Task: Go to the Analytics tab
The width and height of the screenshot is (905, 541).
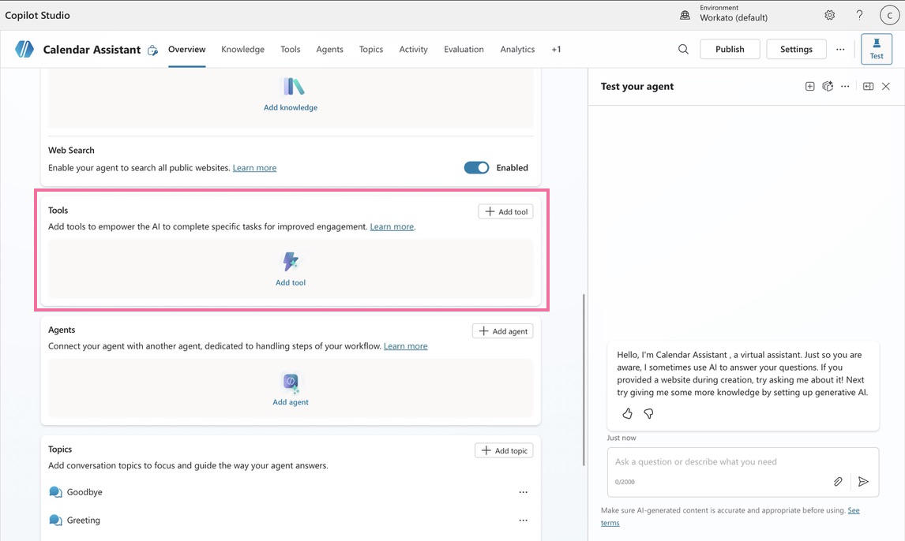Action: pyautogui.click(x=517, y=49)
